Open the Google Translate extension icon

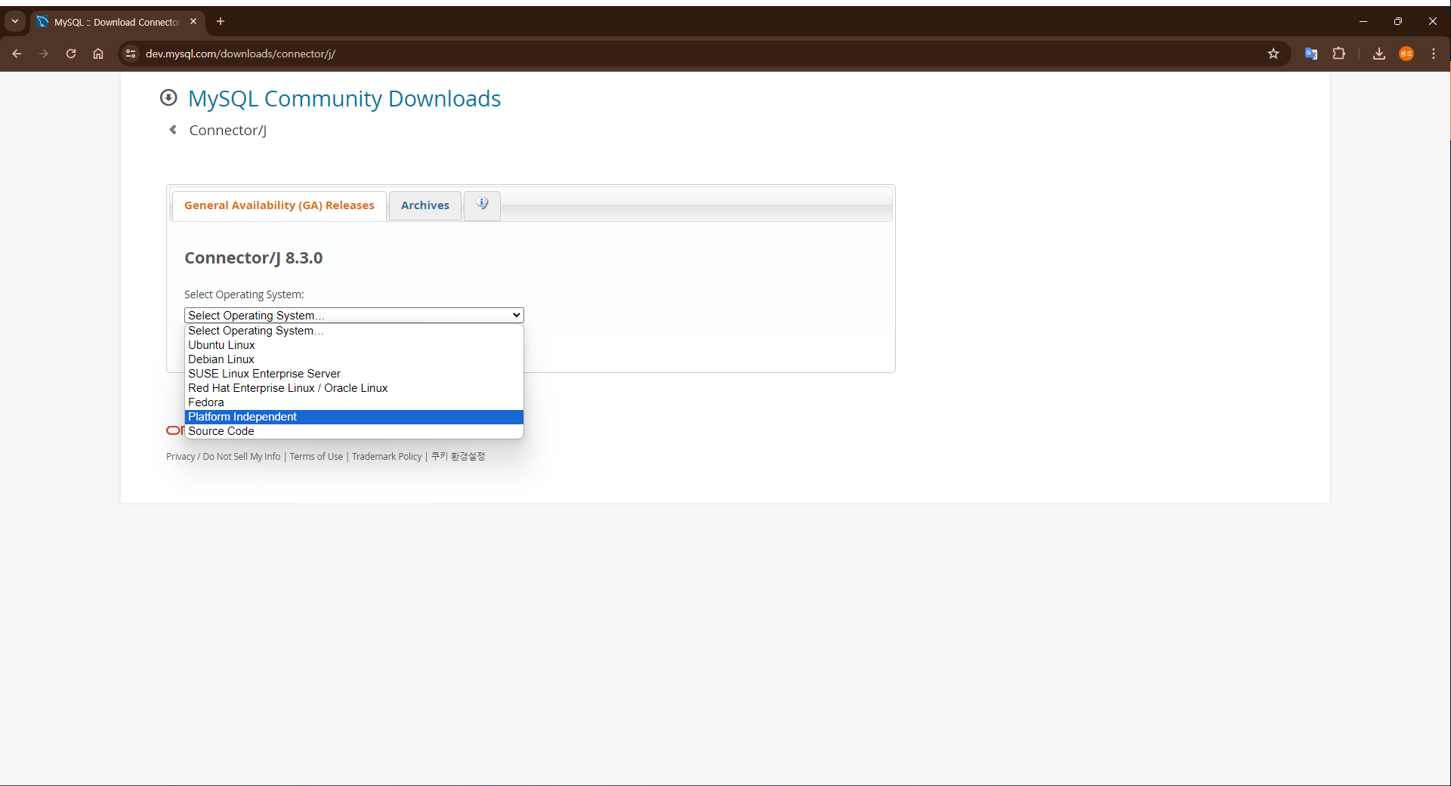coord(1311,54)
